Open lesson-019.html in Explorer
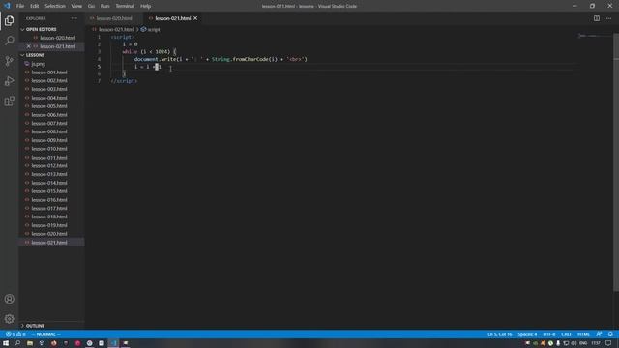619x348 pixels. [49, 225]
